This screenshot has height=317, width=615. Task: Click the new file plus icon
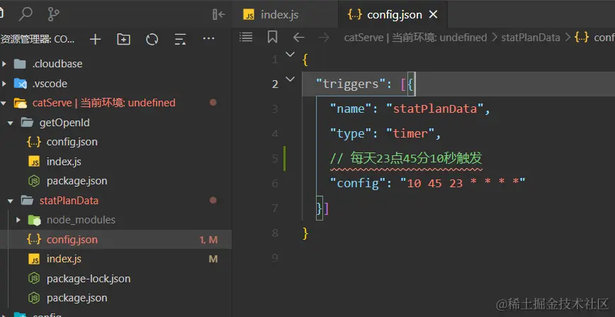point(95,39)
